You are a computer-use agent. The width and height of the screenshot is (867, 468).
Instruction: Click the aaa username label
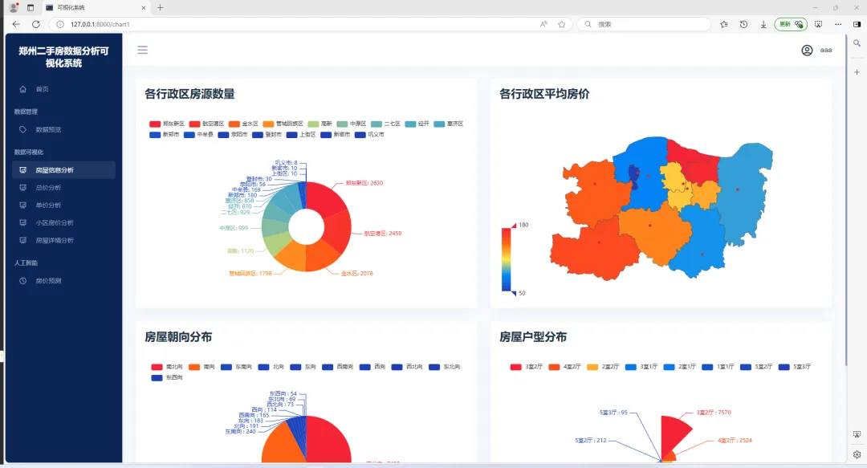coord(825,51)
